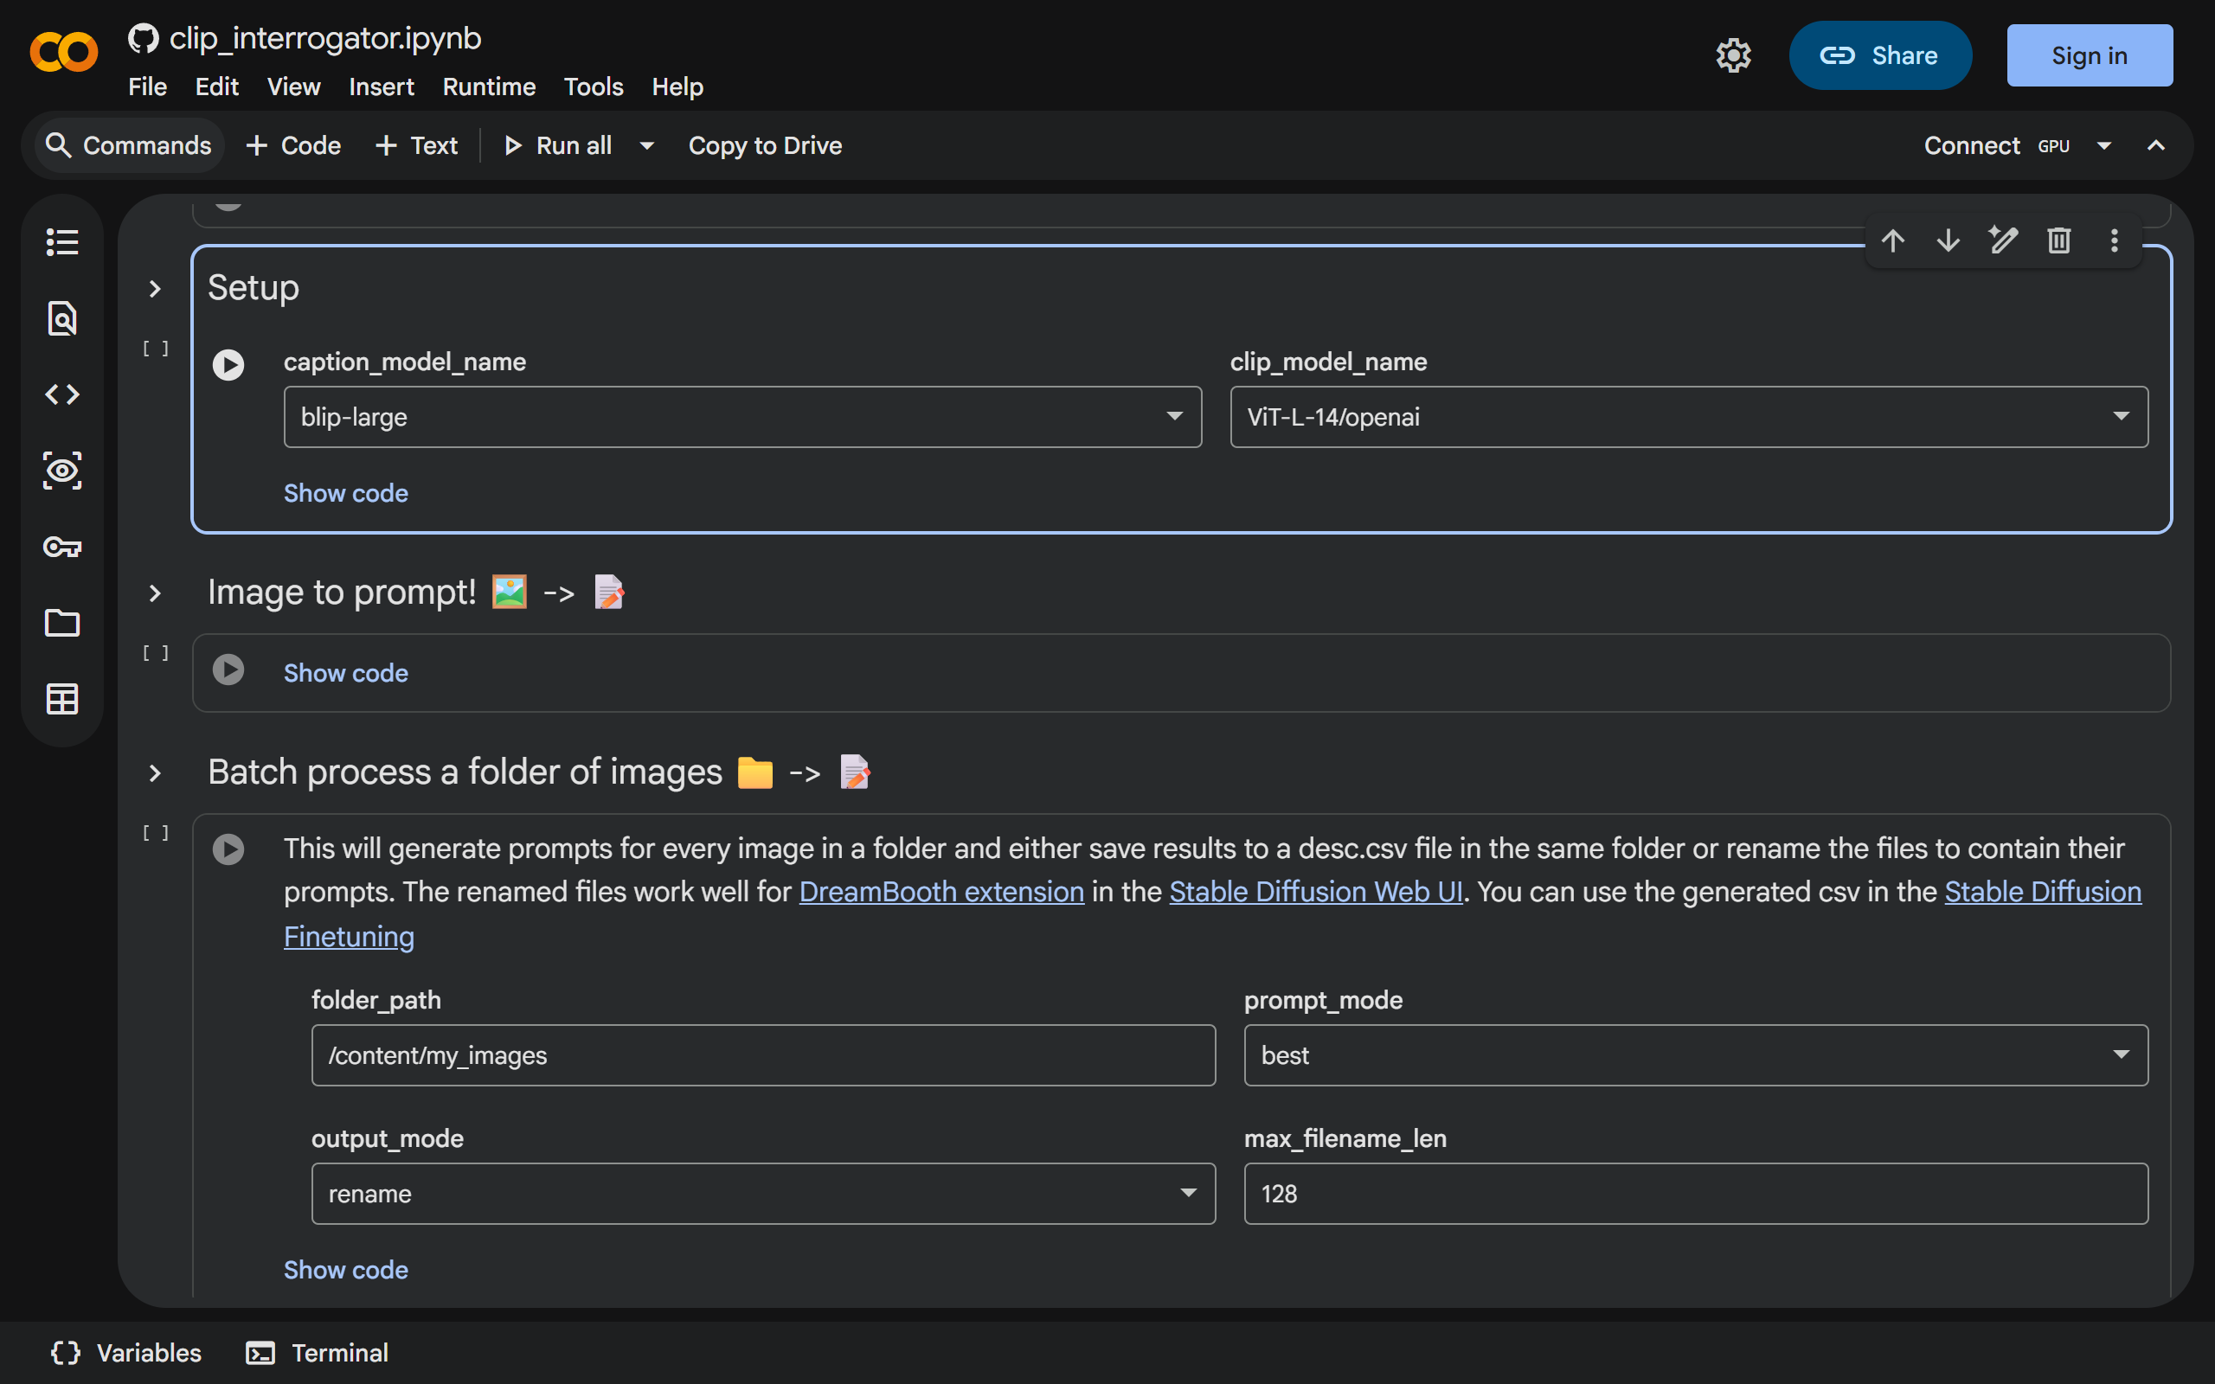Delete the Setup cell with trash icon
Screen dimensions: 2215x1384
pos(2059,240)
